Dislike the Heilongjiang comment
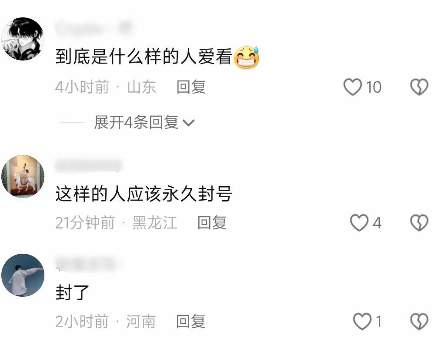This screenshot has height=349, width=448. (x=419, y=223)
